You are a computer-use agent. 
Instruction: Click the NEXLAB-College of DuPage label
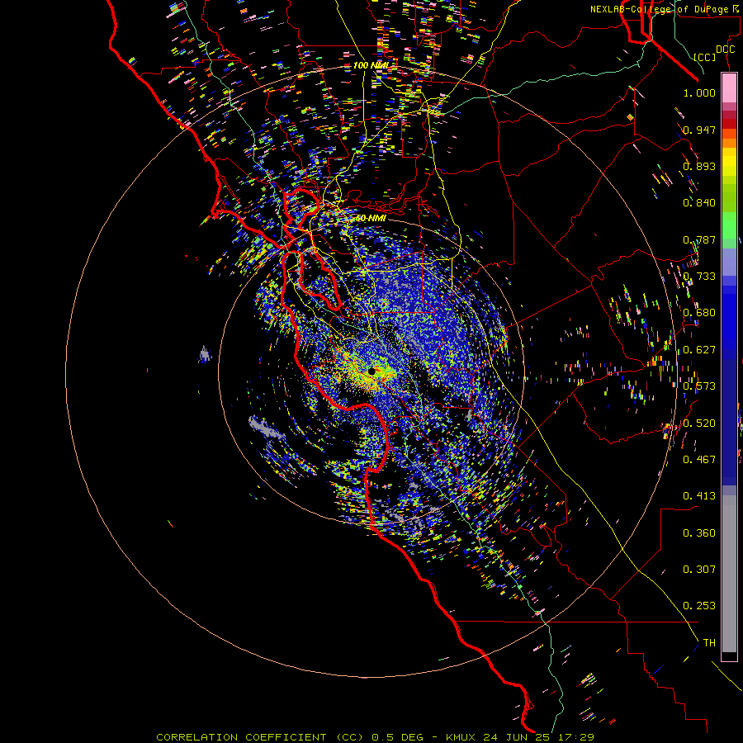666,9
